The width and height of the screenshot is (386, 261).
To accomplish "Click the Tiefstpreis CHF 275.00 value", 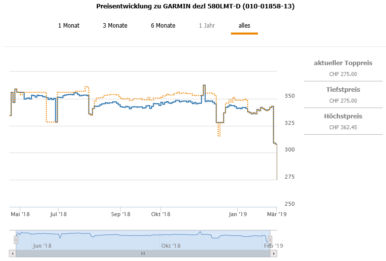I will point(343,101).
